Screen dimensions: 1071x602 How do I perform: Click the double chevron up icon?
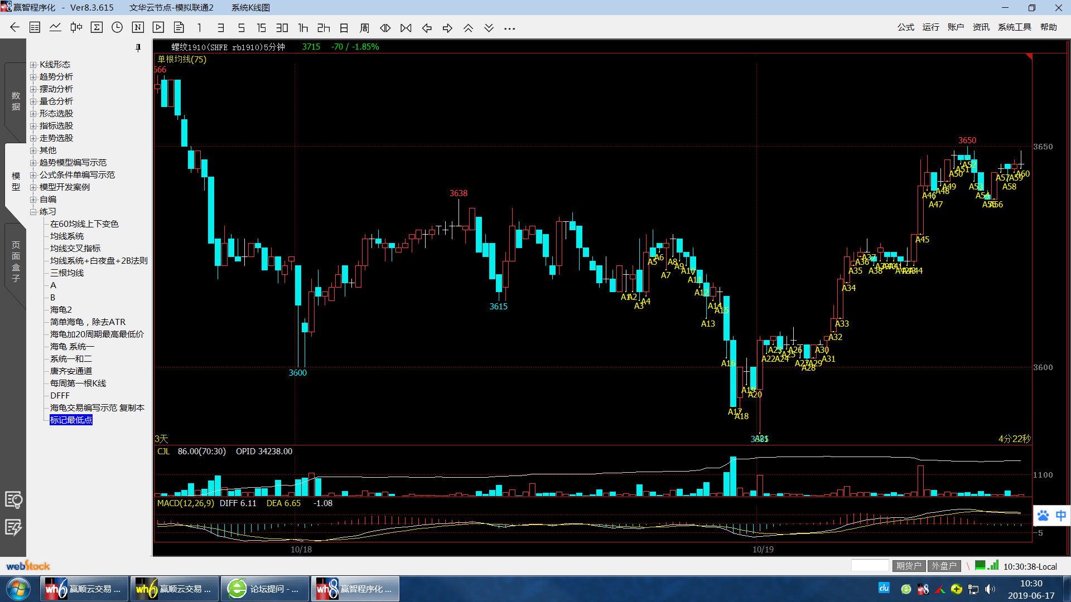pyautogui.click(x=468, y=28)
